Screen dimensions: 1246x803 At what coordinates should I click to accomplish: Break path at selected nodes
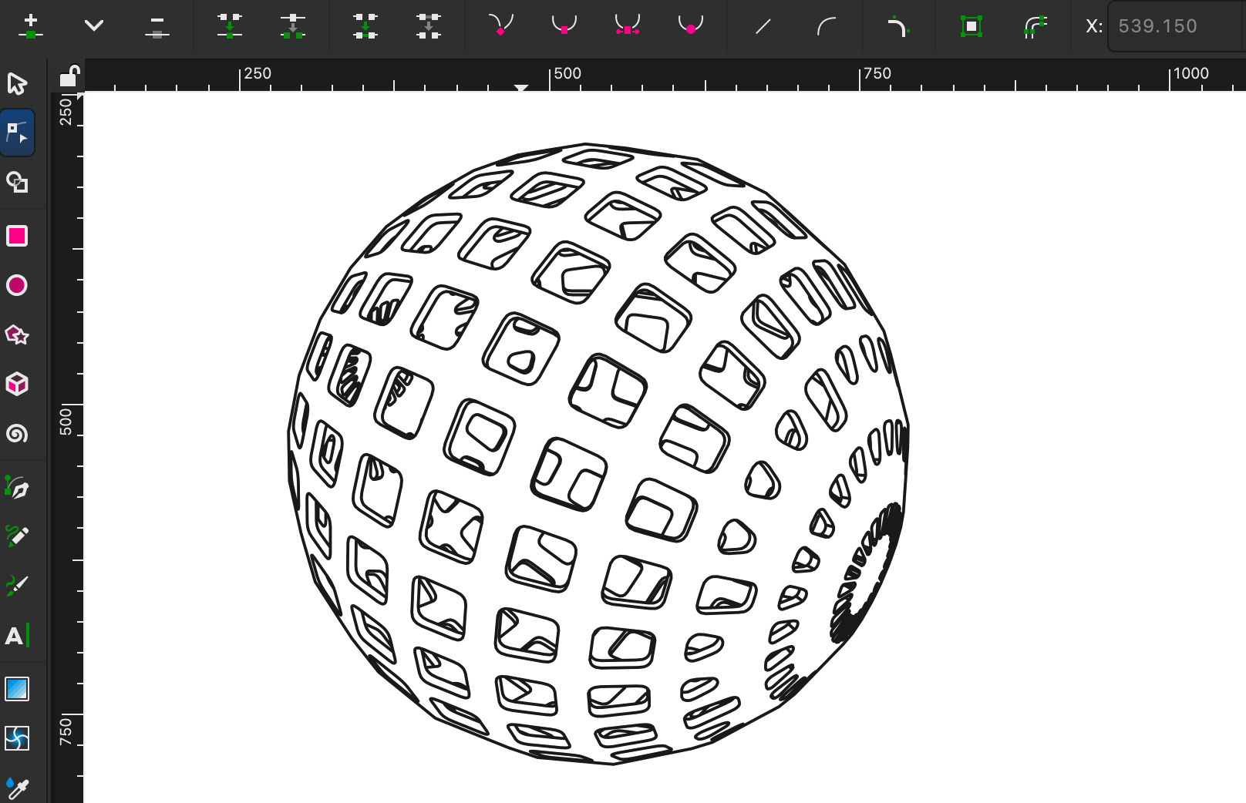(x=293, y=26)
